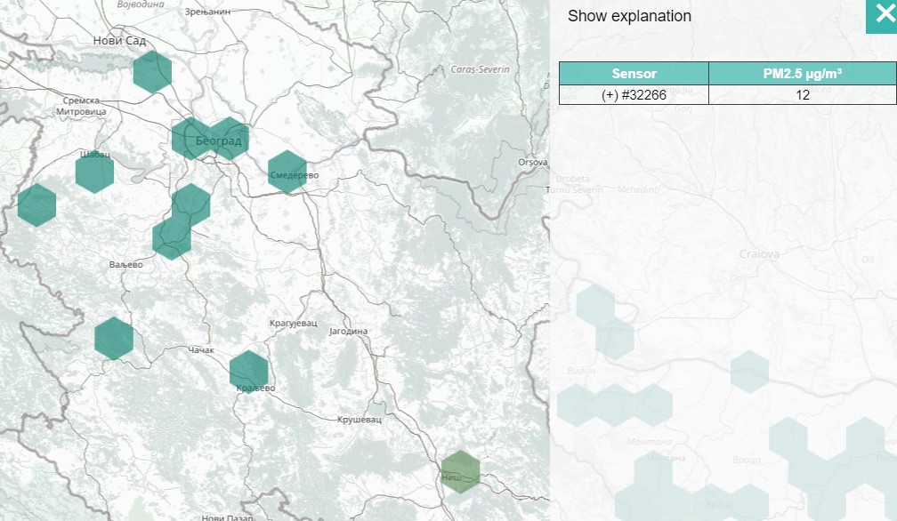Click the Чачак city label

coord(201,350)
